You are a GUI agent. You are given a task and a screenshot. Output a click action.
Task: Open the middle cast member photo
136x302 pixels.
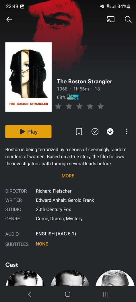tap(70, 278)
